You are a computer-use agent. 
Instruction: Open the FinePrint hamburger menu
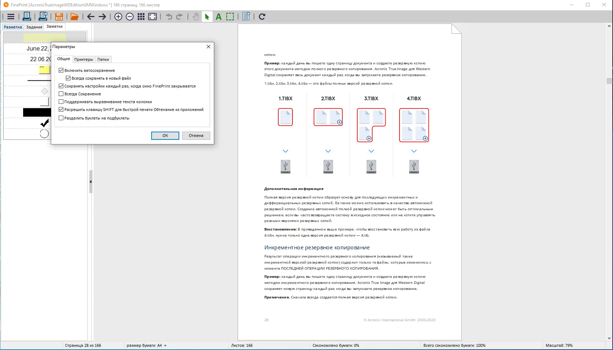(11, 17)
